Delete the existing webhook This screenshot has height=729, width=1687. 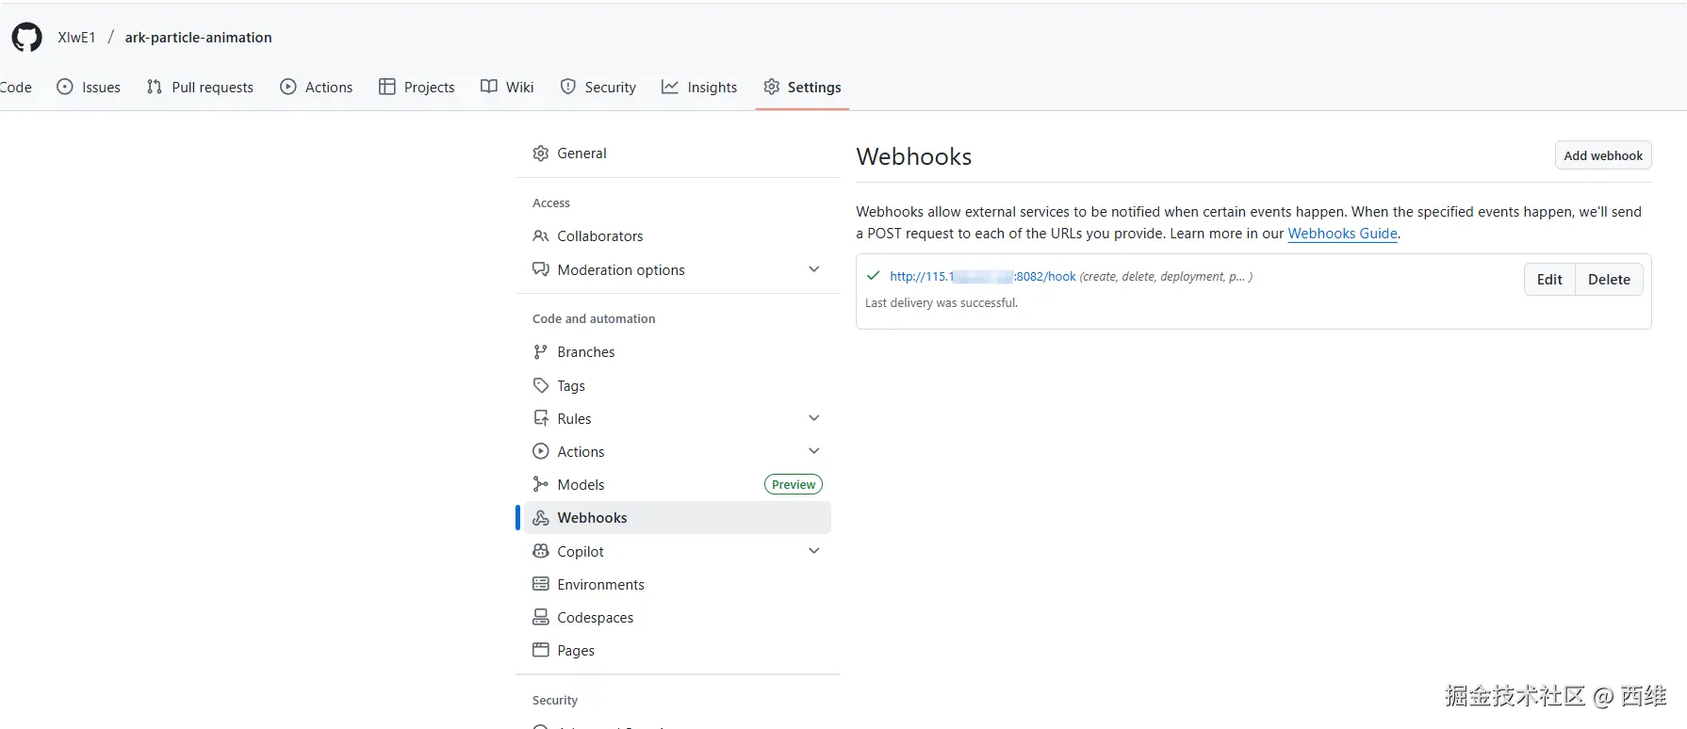(x=1609, y=280)
